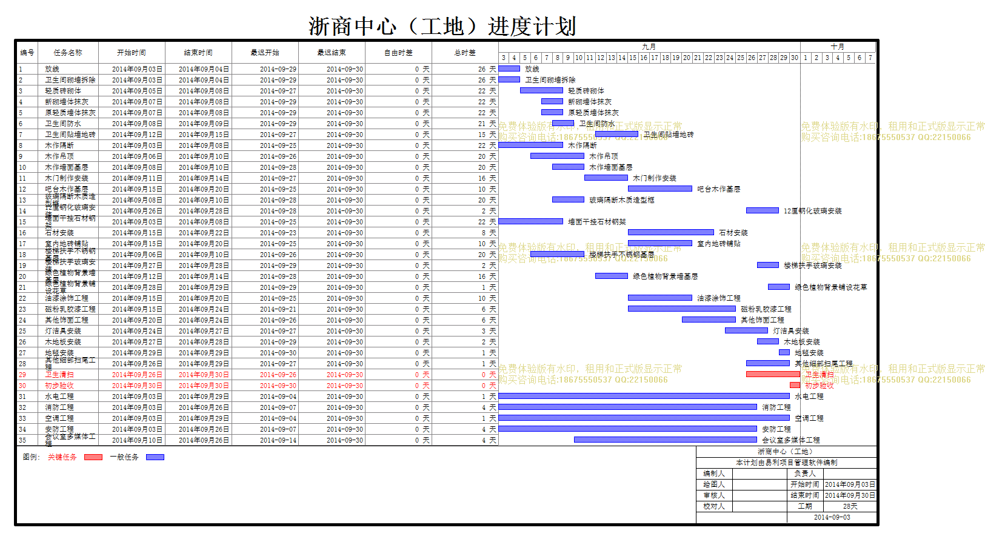Select the Gantt bar for 12厘钢化玻璃安装

click(762, 210)
